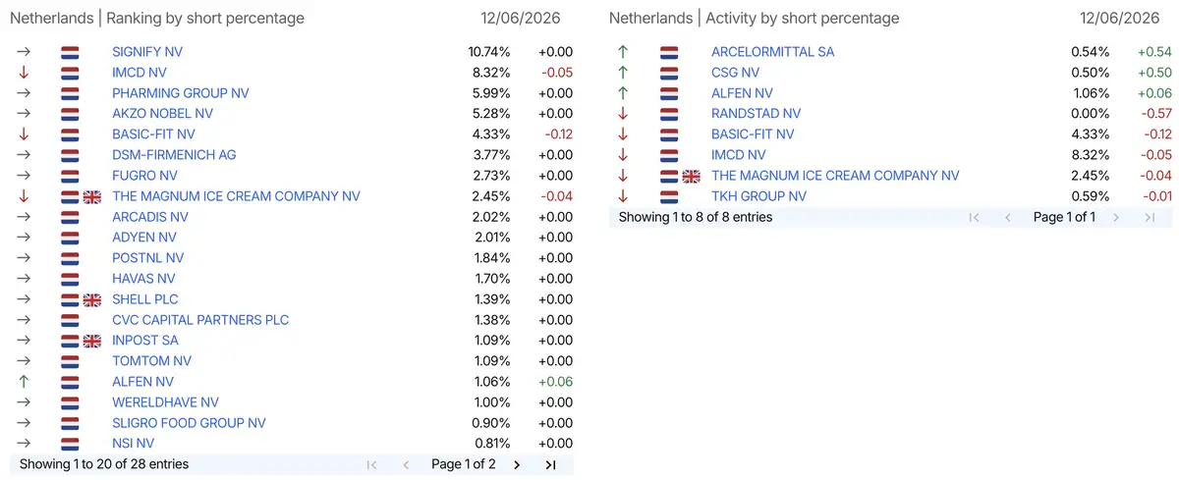The width and height of the screenshot is (1179, 480).
Task: Click the down arrow beside TKH GROUP NV
Action: 623,196
